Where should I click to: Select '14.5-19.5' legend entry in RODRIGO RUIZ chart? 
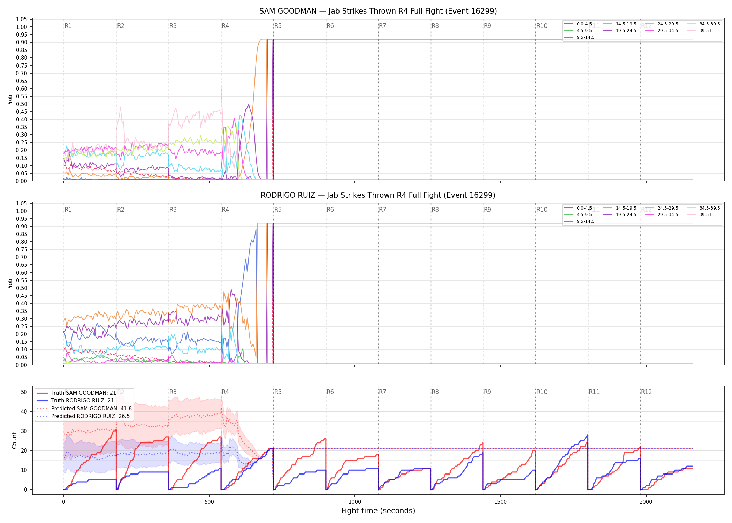pyautogui.click(x=620, y=208)
